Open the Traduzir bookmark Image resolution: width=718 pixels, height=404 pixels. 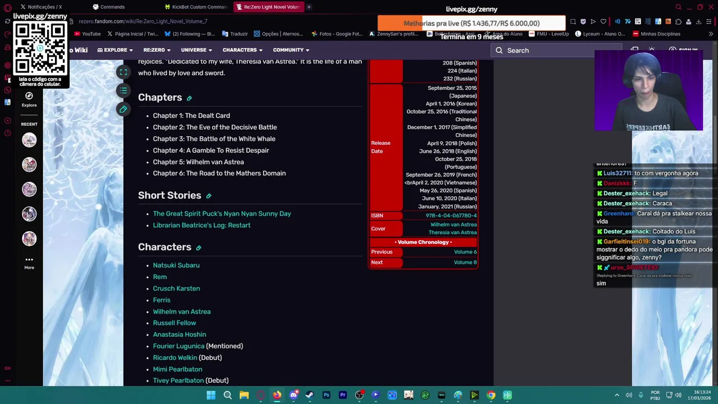[234, 34]
